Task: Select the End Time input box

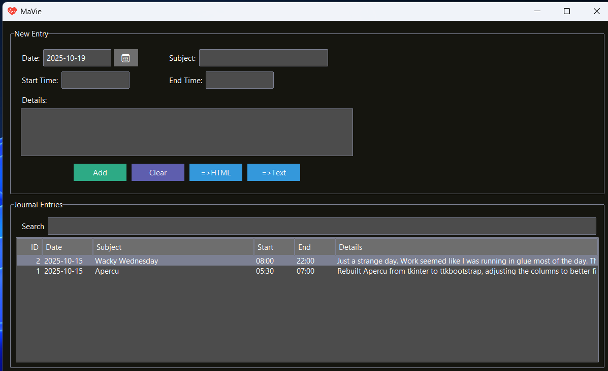Action: coord(240,80)
